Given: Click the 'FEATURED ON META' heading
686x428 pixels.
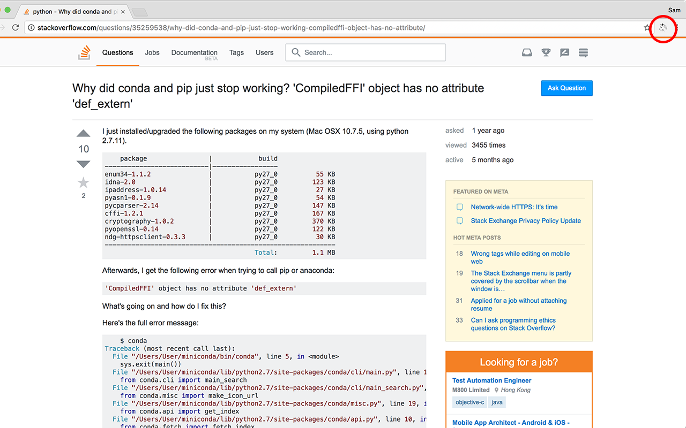Looking at the screenshot, I should (x=481, y=192).
